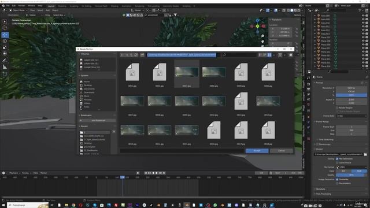The height and width of the screenshot is (208, 370).
Task: Expand Metadata panel
Action: tap(320, 189)
